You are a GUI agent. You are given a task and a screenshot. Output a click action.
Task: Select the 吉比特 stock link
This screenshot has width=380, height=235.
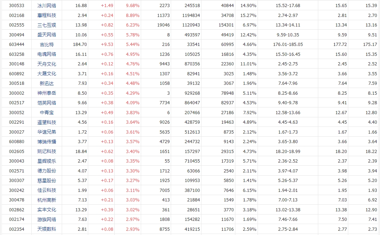pos(47,45)
